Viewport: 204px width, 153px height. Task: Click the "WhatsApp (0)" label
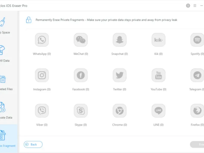coord(42,54)
